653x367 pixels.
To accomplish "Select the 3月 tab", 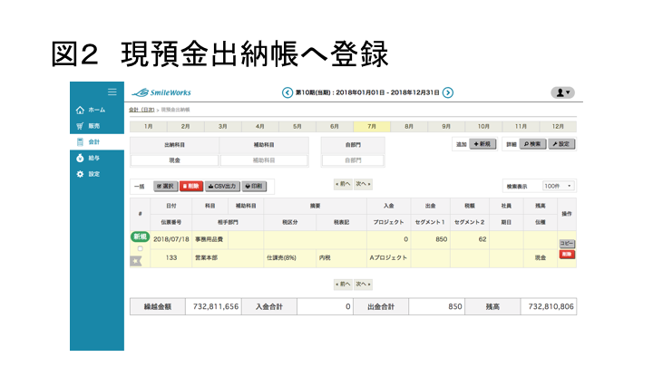I will [223, 127].
